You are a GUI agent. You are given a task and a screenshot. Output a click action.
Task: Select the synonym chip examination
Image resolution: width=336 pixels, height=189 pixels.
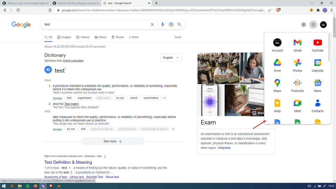pos(151,98)
